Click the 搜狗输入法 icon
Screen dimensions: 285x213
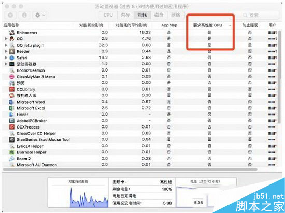12,95
